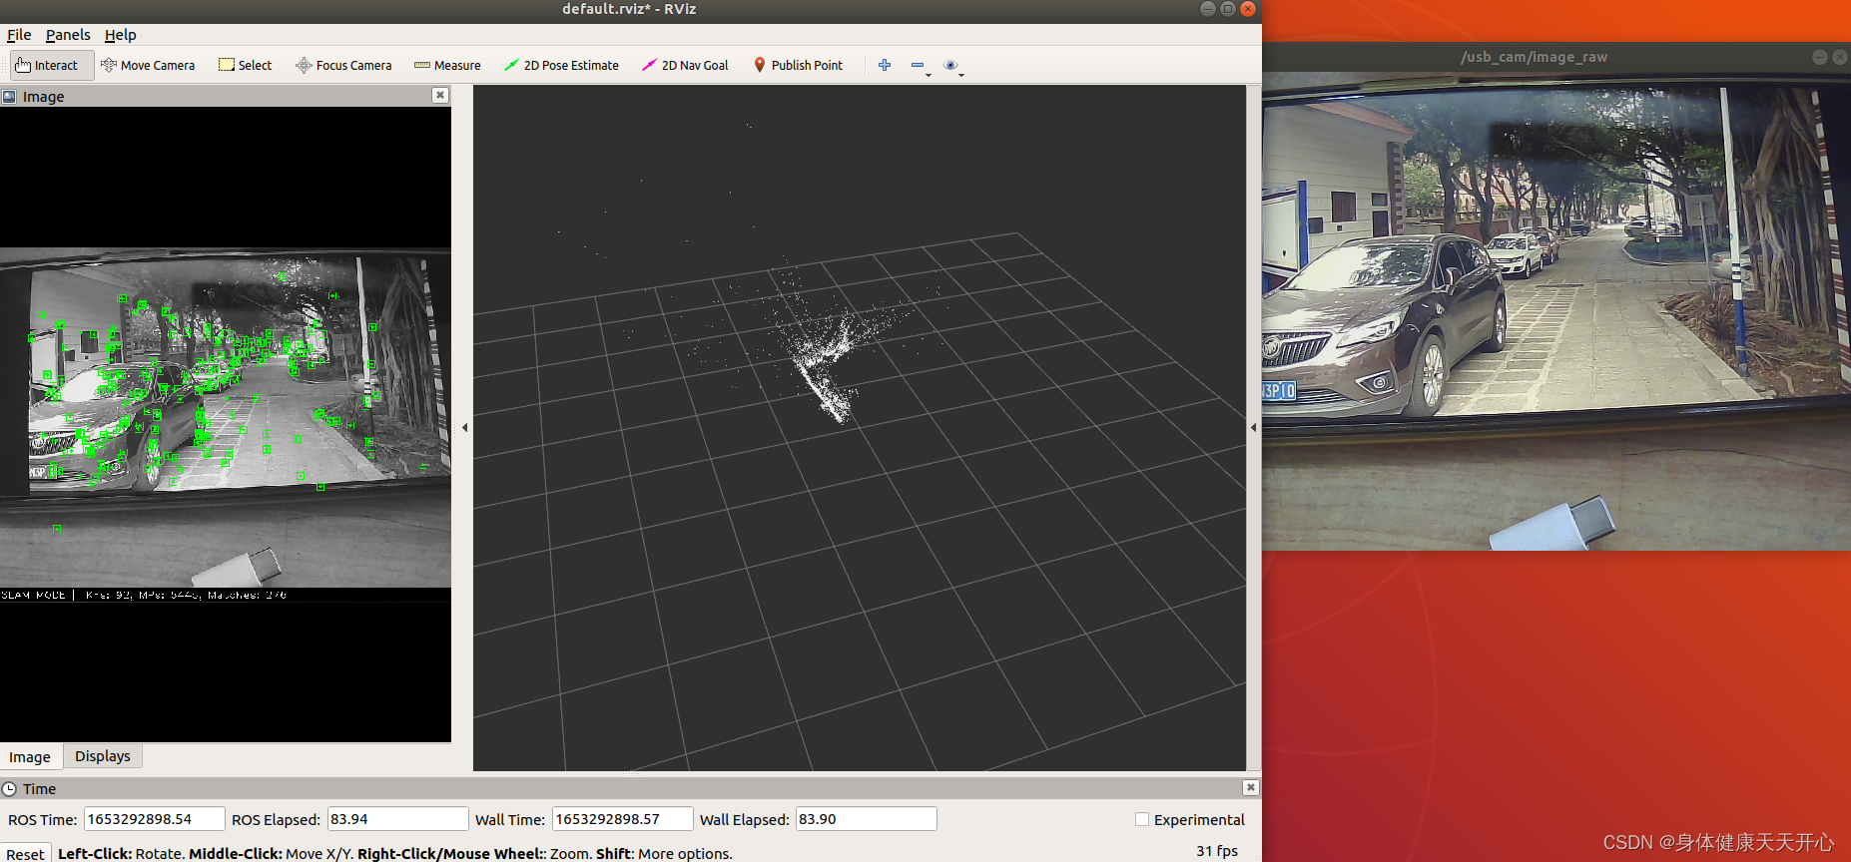Choose the Publish Point tool
Image resolution: width=1851 pixels, height=862 pixels.
[798, 66]
